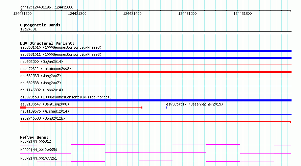301x166 pixels.
Task: Open variant esv3654517 (Besenbacher2015)
Action: pos(194,104)
